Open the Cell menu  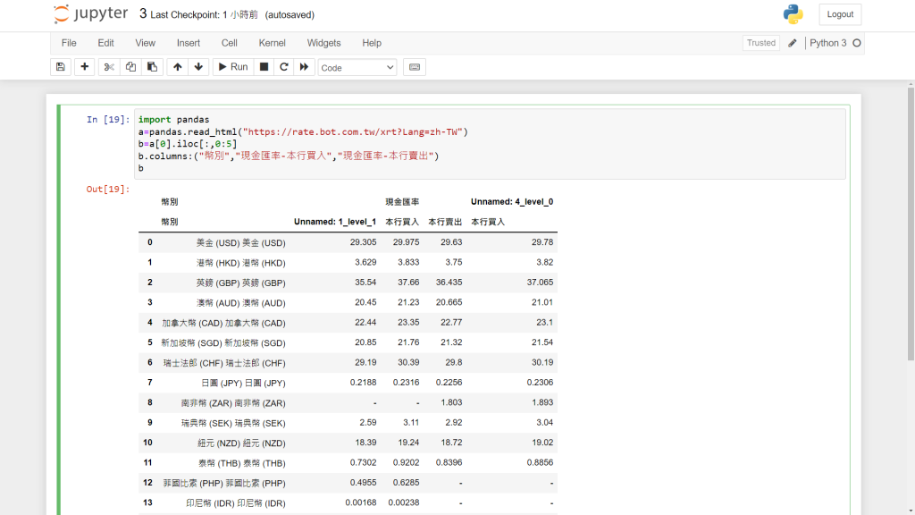230,43
